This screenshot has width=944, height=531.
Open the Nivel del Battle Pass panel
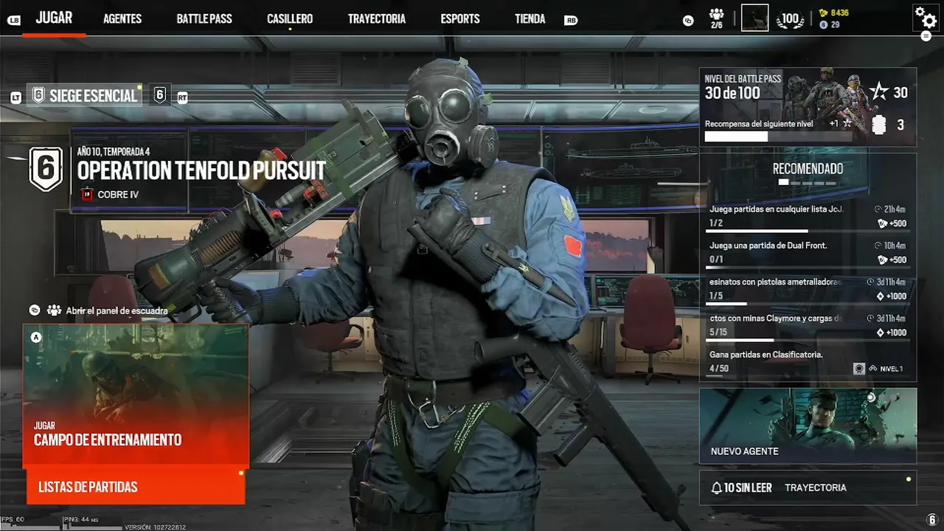click(808, 107)
